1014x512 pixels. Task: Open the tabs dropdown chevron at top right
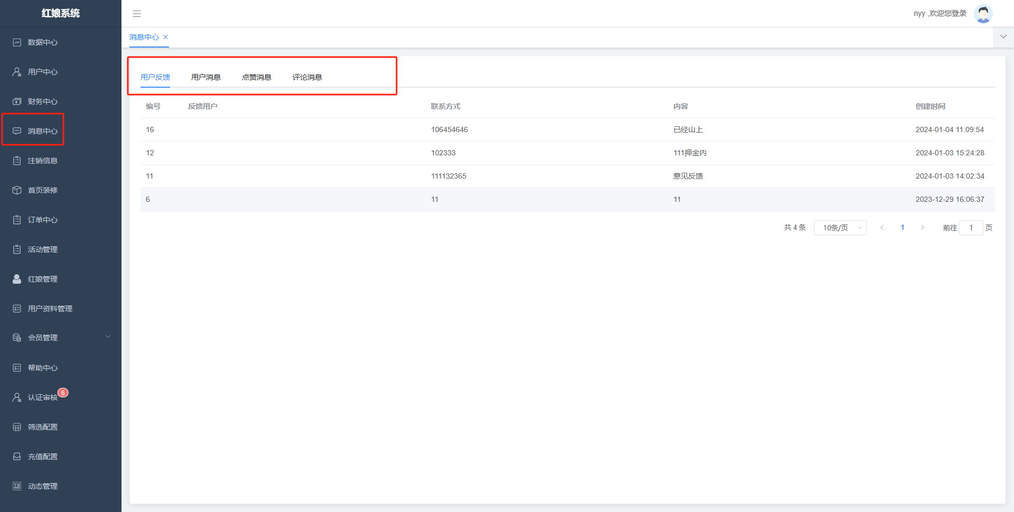(1003, 37)
